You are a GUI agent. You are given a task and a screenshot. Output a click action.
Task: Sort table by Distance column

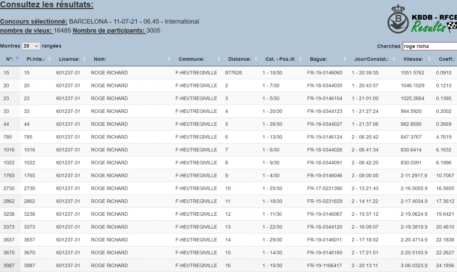[x=239, y=59]
